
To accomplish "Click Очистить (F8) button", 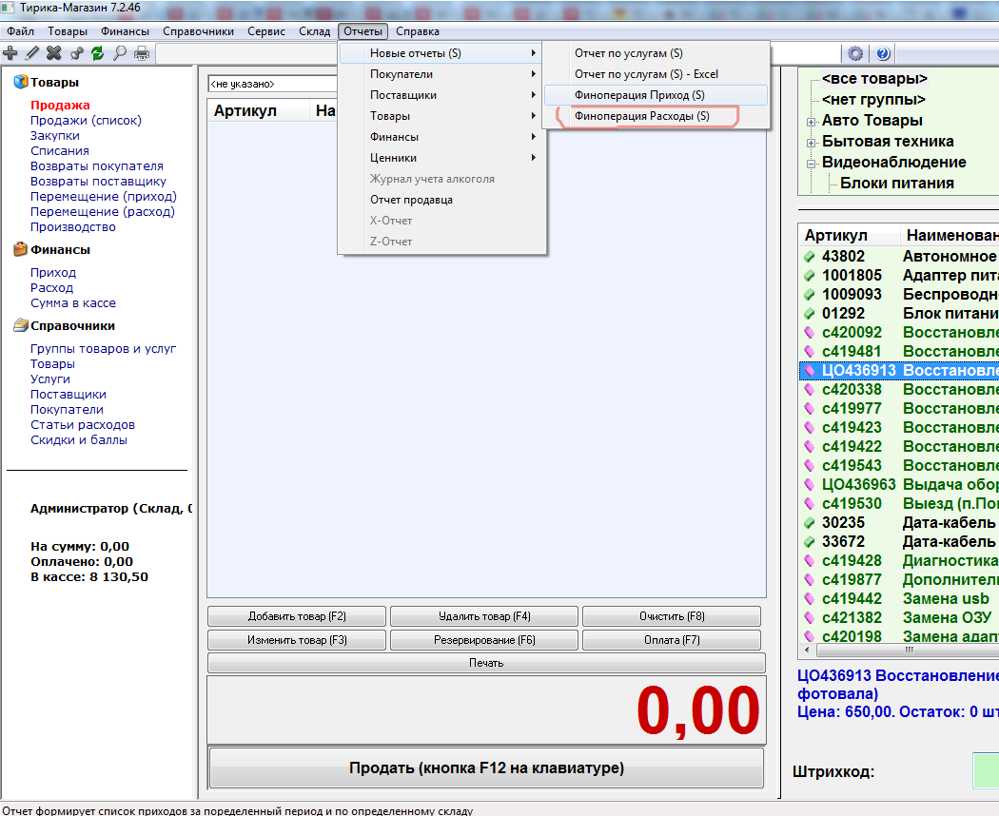I will [x=672, y=616].
